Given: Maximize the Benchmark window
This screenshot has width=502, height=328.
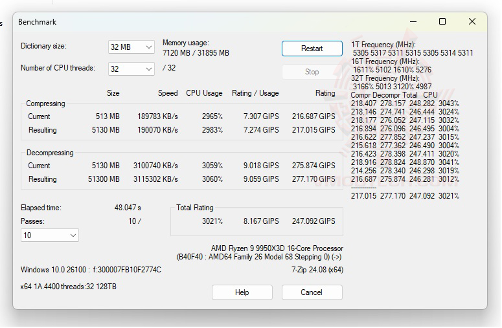Looking at the screenshot, I should click(x=442, y=22).
